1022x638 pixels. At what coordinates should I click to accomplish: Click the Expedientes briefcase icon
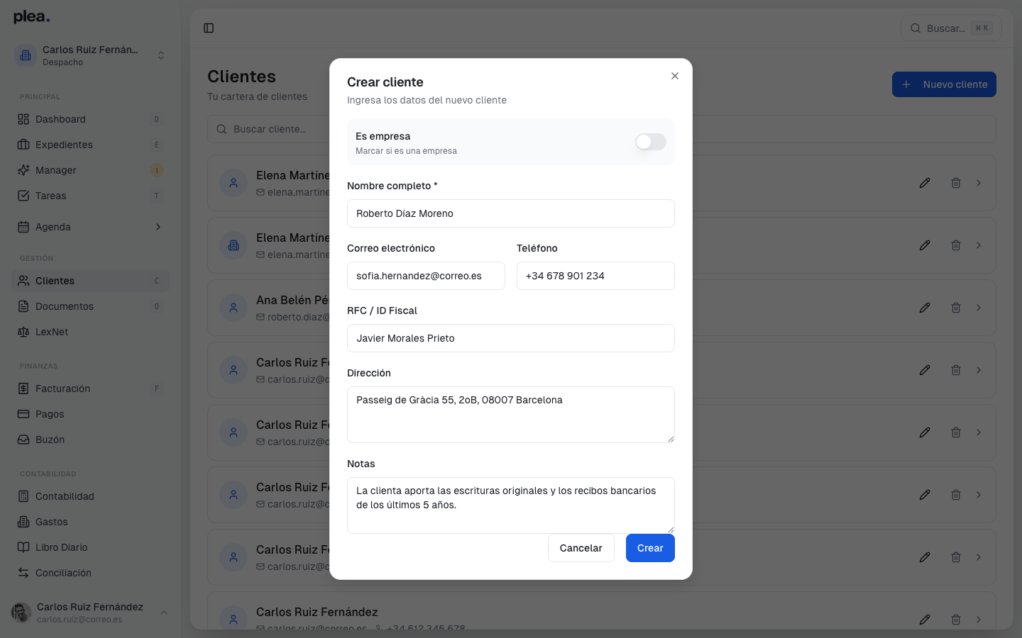coord(23,145)
